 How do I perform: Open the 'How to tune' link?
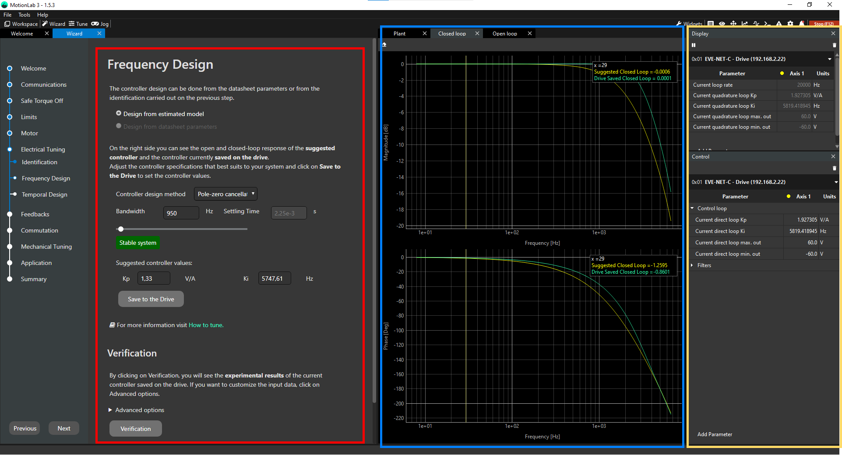click(206, 325)
